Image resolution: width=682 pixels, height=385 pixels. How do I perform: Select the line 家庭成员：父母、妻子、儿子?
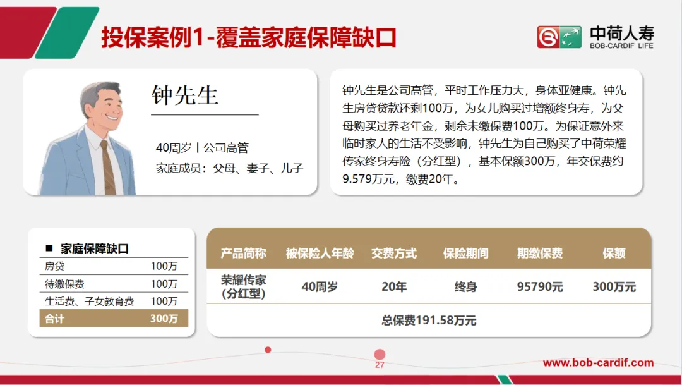230,168
